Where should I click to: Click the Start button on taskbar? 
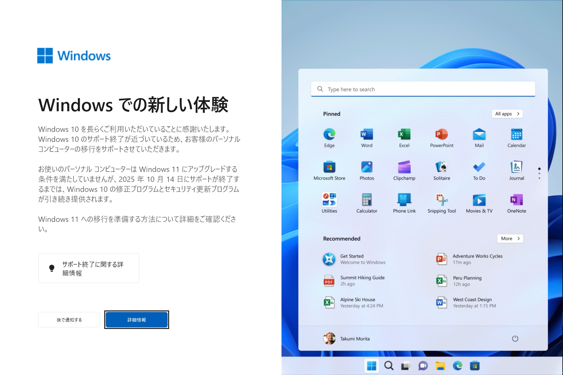pyautogui.click(x=372, y=366)
